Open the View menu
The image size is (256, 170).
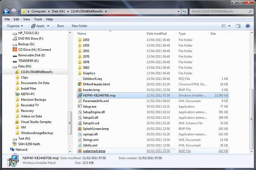[x=26, y=19]
